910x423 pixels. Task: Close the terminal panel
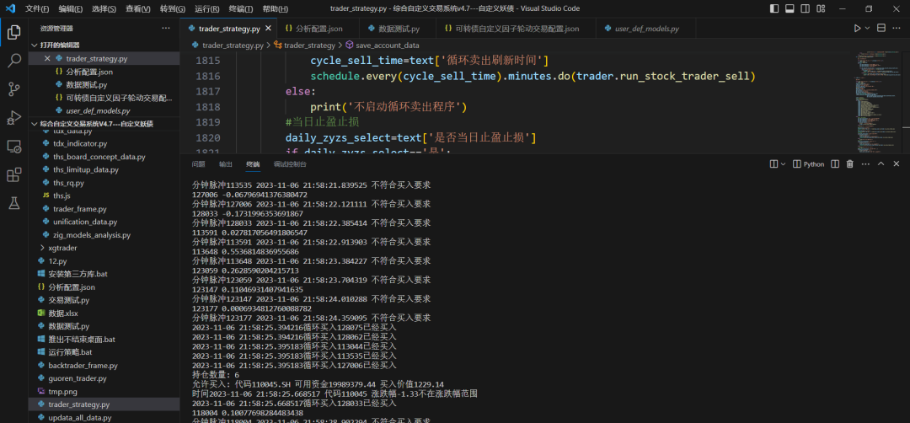tap(897, 164)
